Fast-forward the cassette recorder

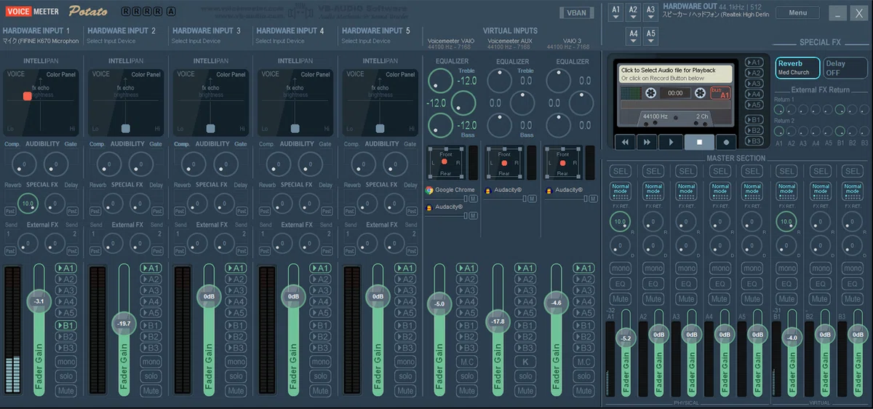647,142
